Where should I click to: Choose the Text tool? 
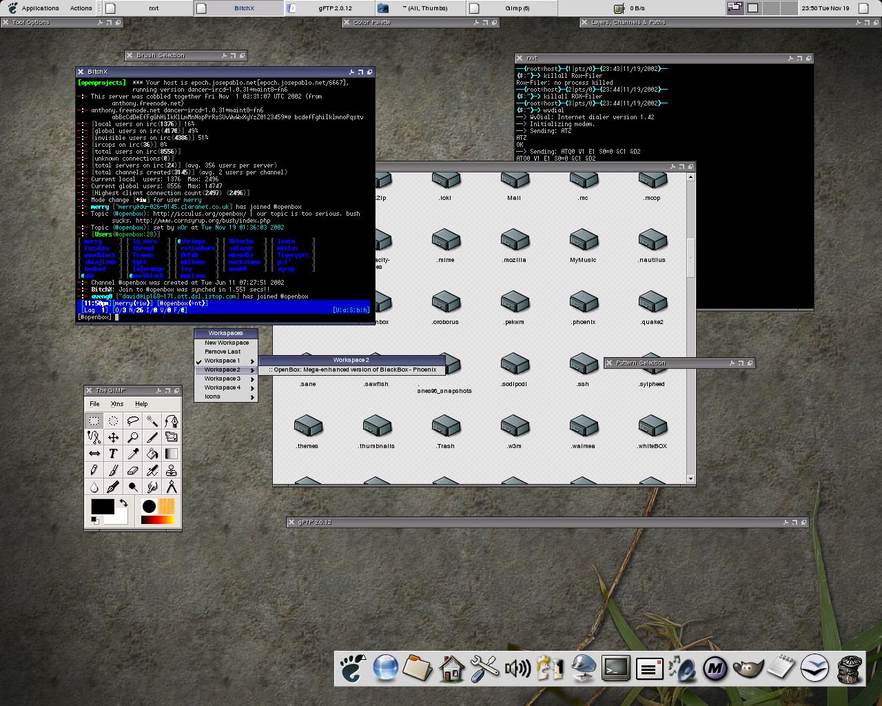click(114, 454)
